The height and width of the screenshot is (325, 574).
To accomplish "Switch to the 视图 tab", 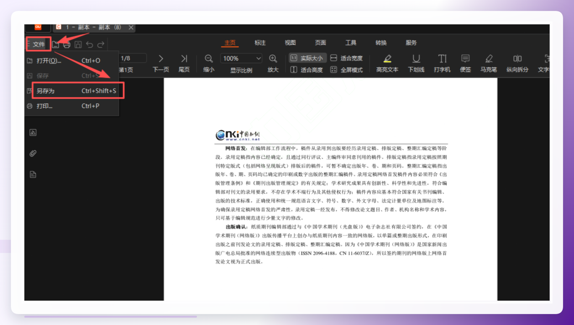I will (x=291, y=43).
